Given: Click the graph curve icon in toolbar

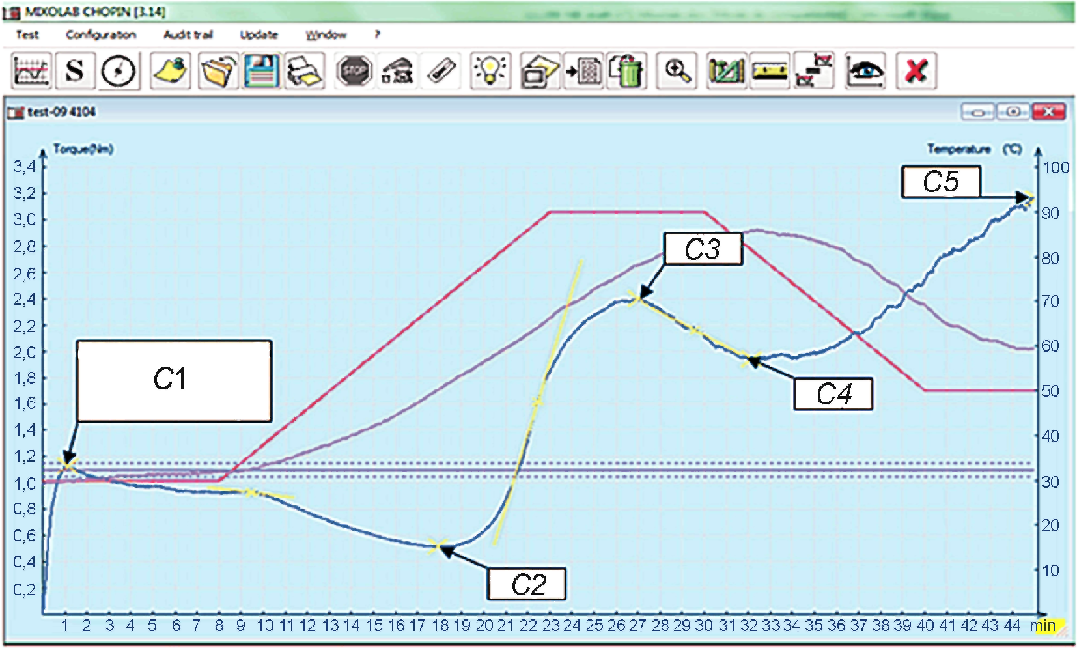Looking at the screenshot, I should (31, 71).
